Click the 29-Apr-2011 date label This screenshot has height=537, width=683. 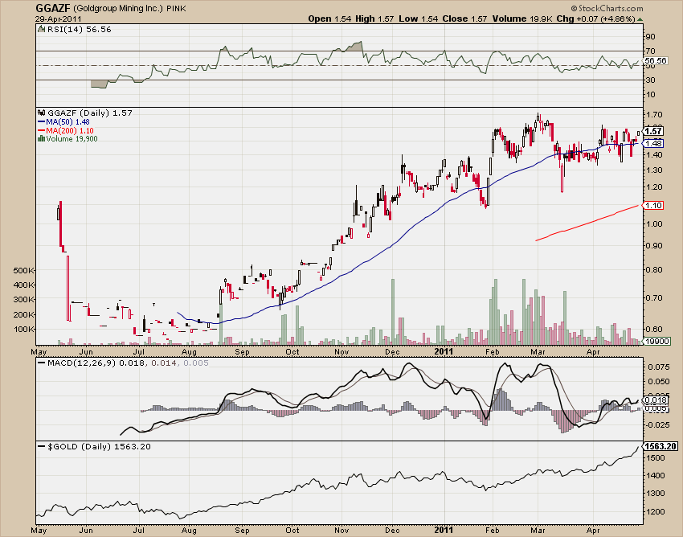tap(59, 19)
